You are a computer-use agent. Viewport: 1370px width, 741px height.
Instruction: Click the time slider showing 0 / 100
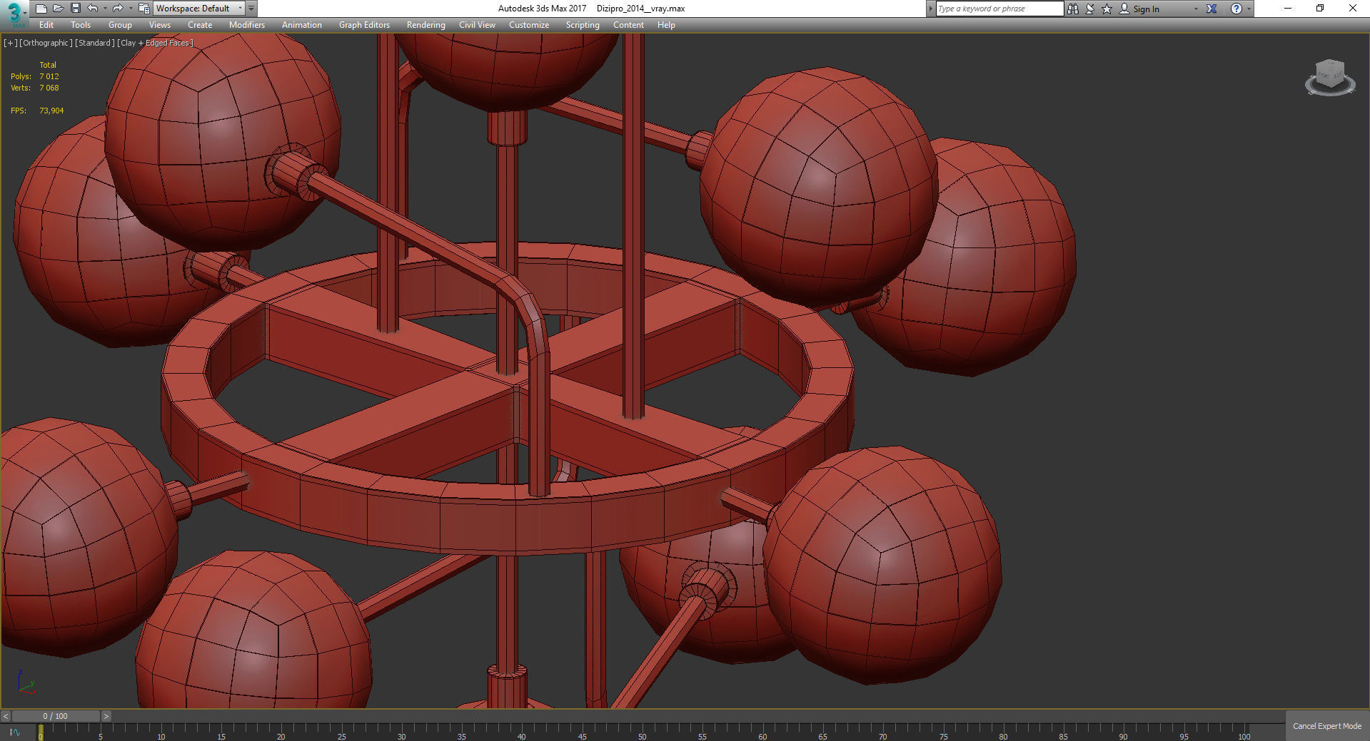[x=56, y=716]
